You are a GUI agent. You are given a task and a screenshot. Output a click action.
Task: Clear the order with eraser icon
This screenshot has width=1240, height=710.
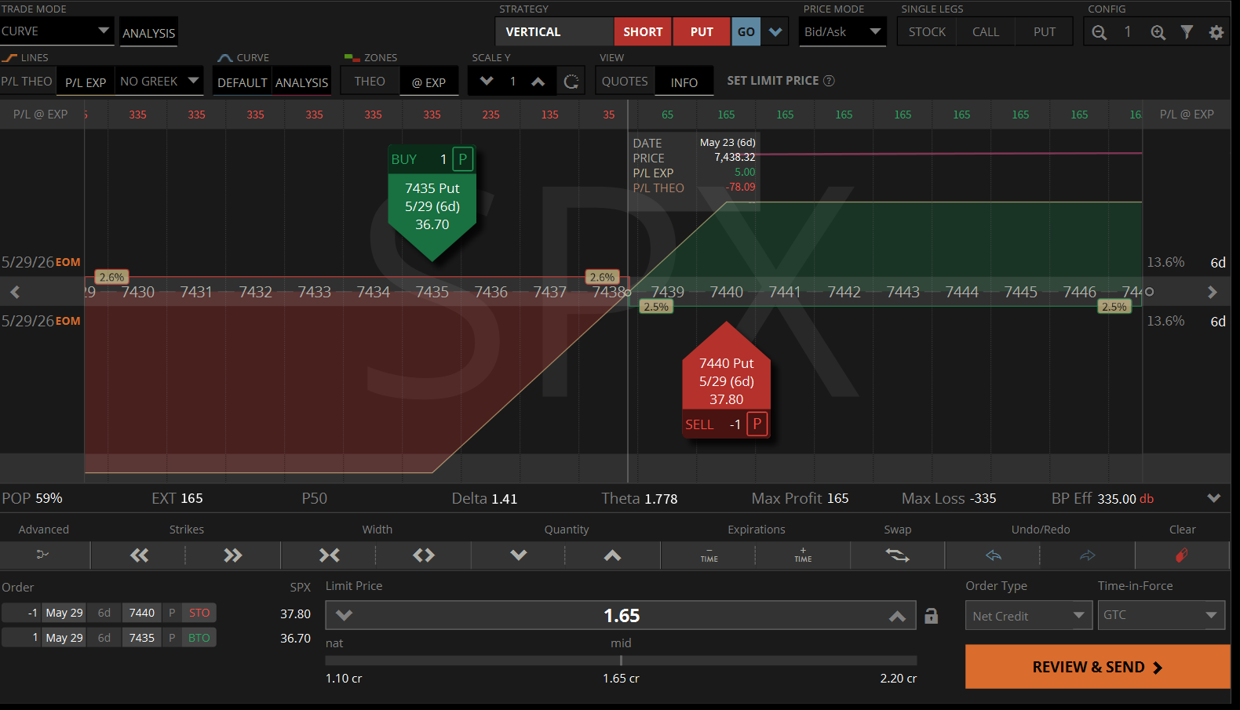click(x=1182, y=555)
